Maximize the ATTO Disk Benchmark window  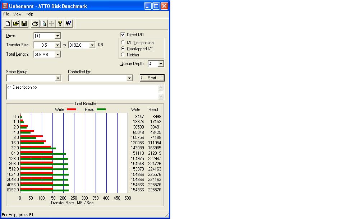[x=156, y=6]
